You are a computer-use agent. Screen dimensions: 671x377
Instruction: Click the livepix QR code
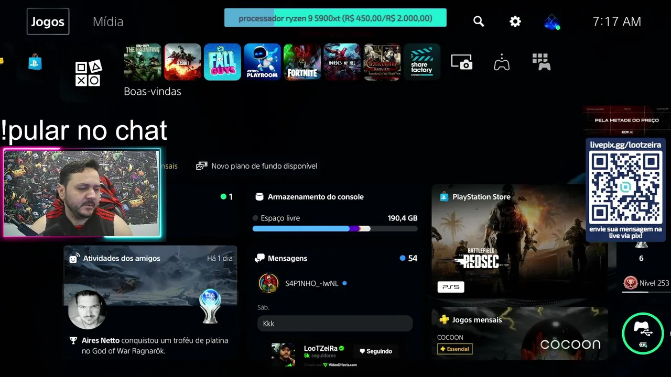[x=625, y=187]
